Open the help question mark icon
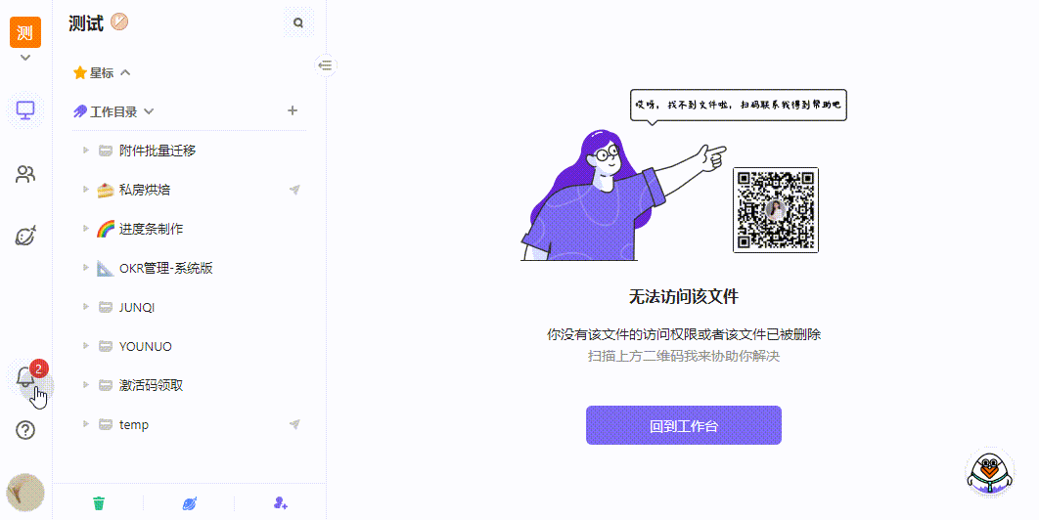This screenshot has height=520, width=1039. (x=25, y=431)
